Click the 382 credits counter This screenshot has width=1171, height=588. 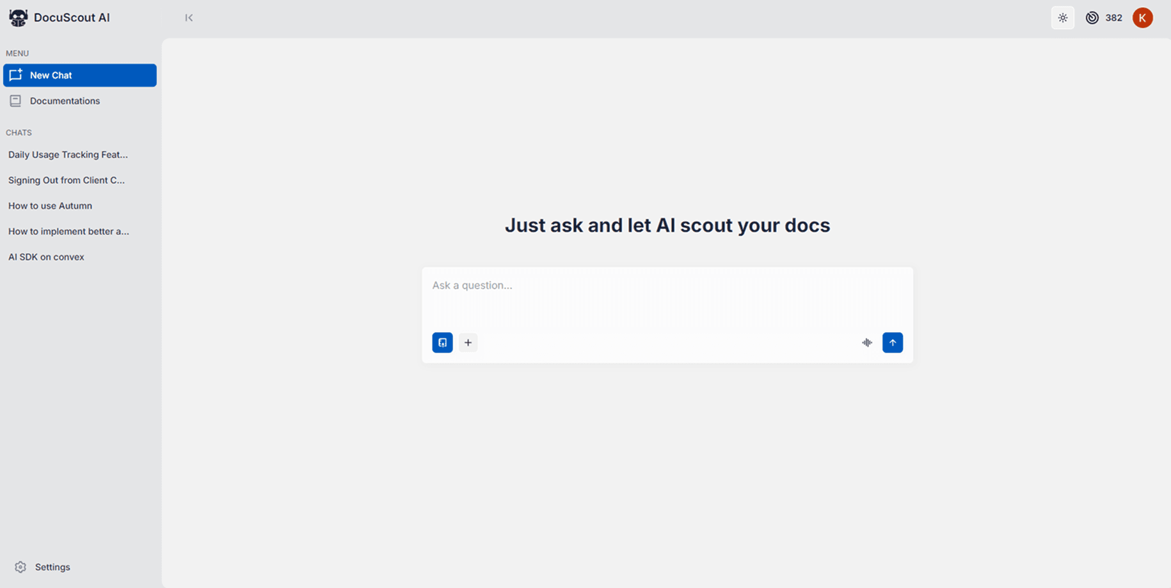1113,17
